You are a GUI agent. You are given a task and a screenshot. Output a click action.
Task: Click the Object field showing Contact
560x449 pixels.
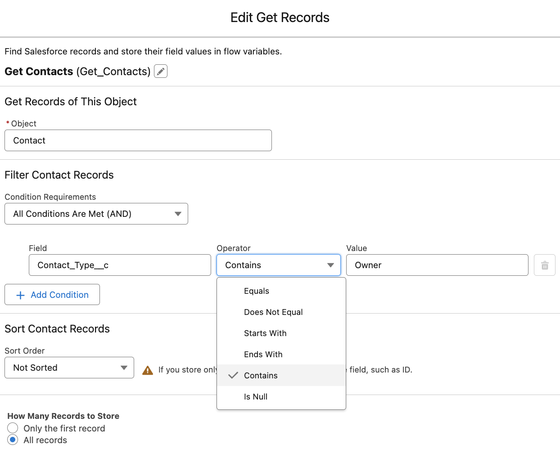coord(138,140)
